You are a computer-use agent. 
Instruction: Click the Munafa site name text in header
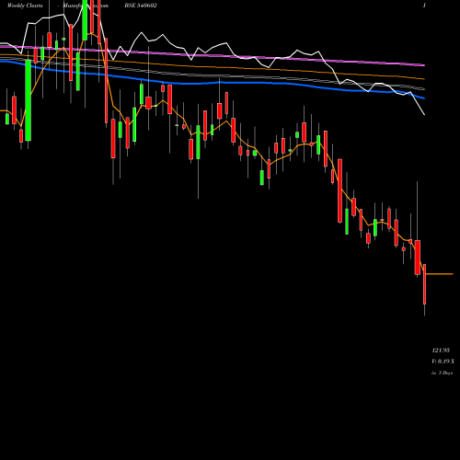[x=86, y=6]
